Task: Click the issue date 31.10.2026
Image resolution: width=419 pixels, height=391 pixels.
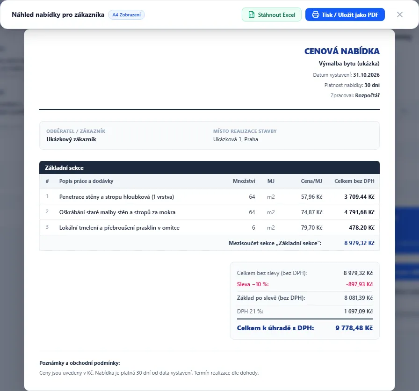Action: tap(366, 75)
